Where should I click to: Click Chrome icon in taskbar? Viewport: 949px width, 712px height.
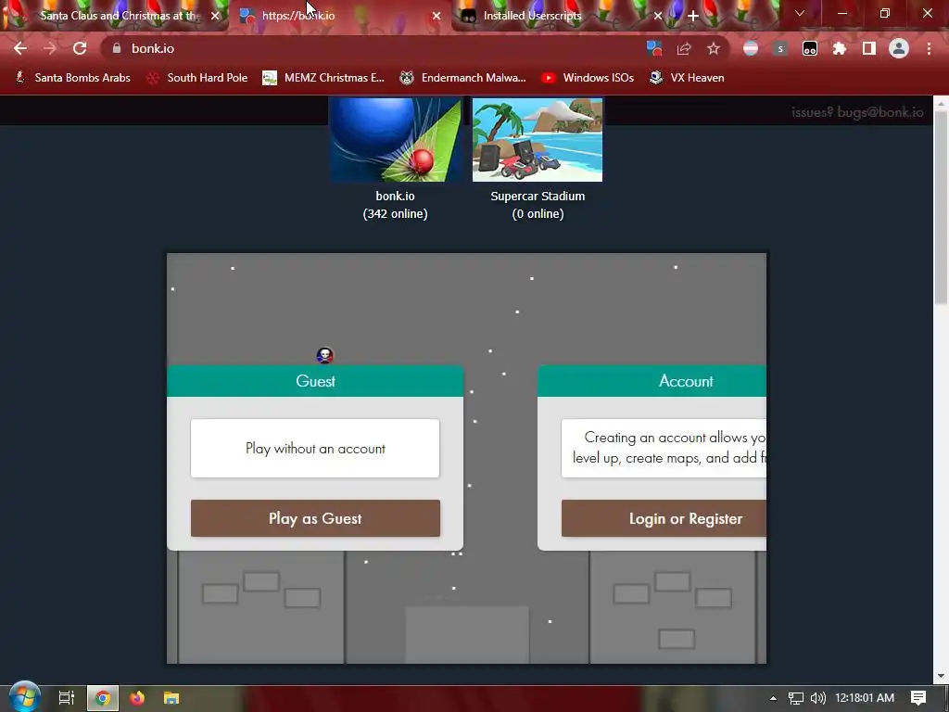click(103, 698)
